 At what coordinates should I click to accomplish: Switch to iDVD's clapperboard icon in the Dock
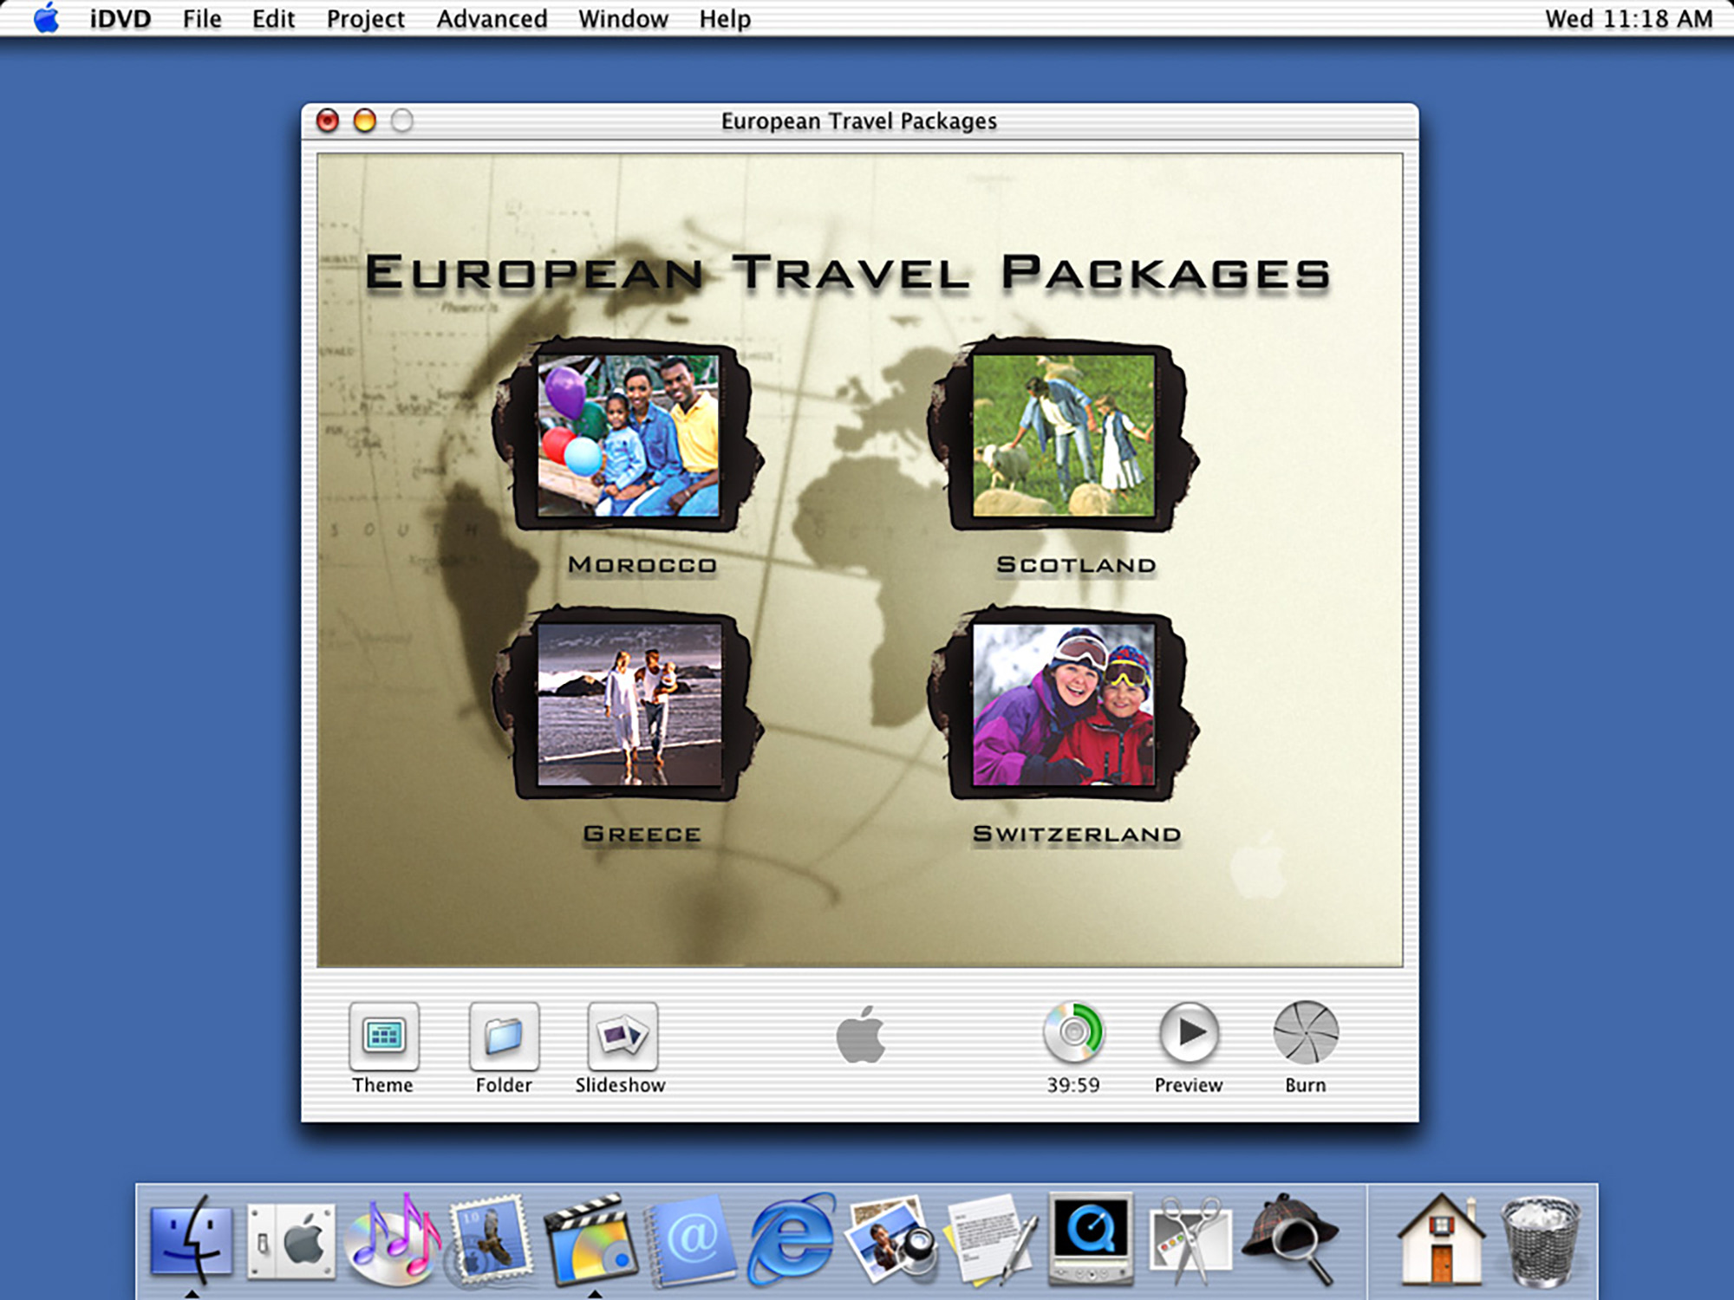coord(590,1239)
